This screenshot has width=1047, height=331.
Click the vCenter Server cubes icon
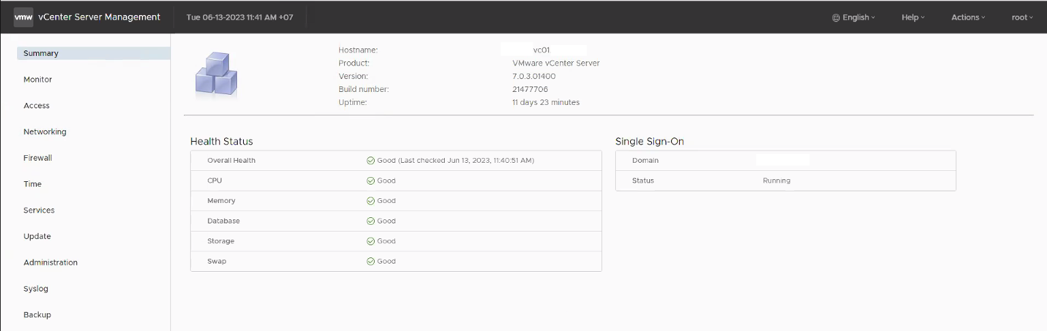216,75
